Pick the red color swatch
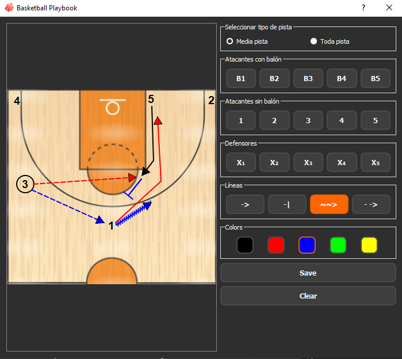Screen dimensions: 402x359 pos(276,246)
